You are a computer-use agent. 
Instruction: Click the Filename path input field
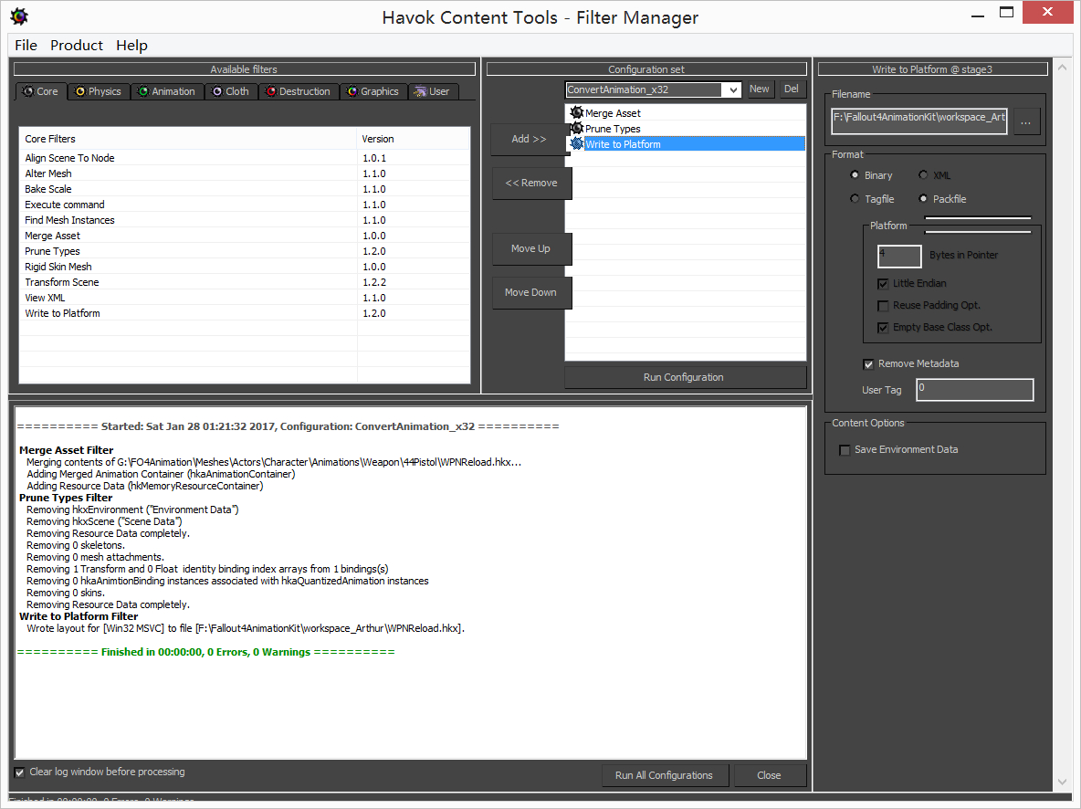[x=919, y=121]
